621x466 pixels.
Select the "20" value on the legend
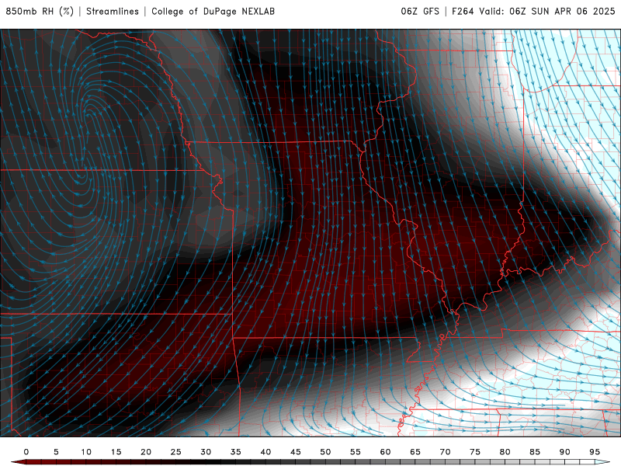point(146,452)
